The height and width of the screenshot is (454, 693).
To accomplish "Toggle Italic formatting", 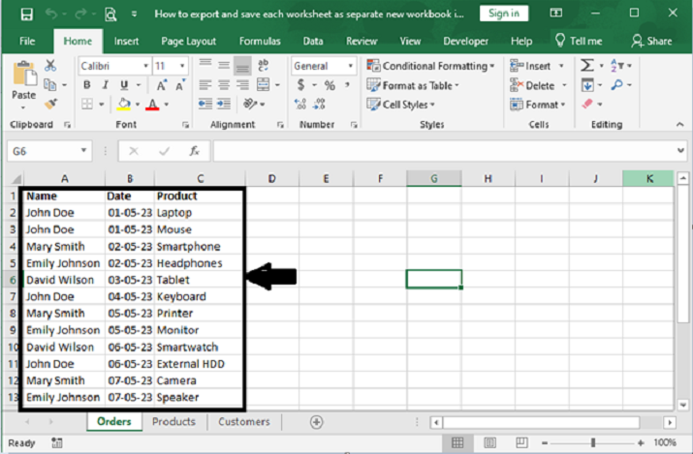I will point(106,85).
